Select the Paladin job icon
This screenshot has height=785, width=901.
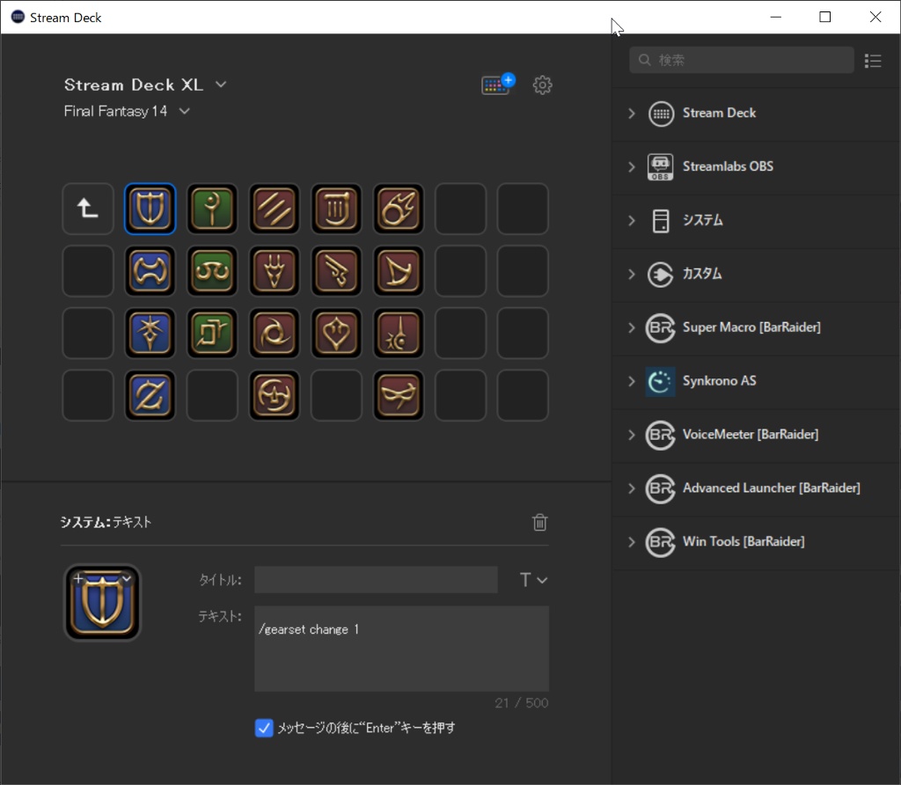click(x=150, y=209)
